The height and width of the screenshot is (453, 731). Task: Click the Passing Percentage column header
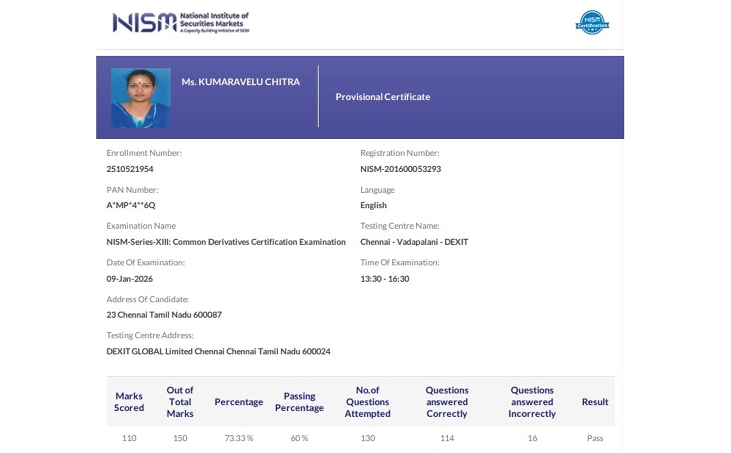(299, 402)
